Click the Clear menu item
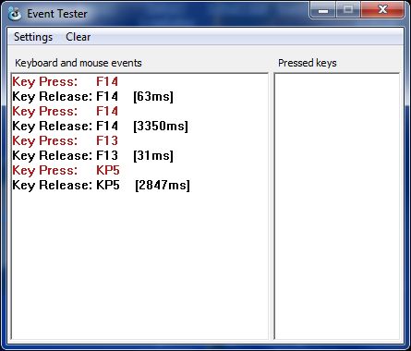The image size is (411, 351). (x=79, y=37)
